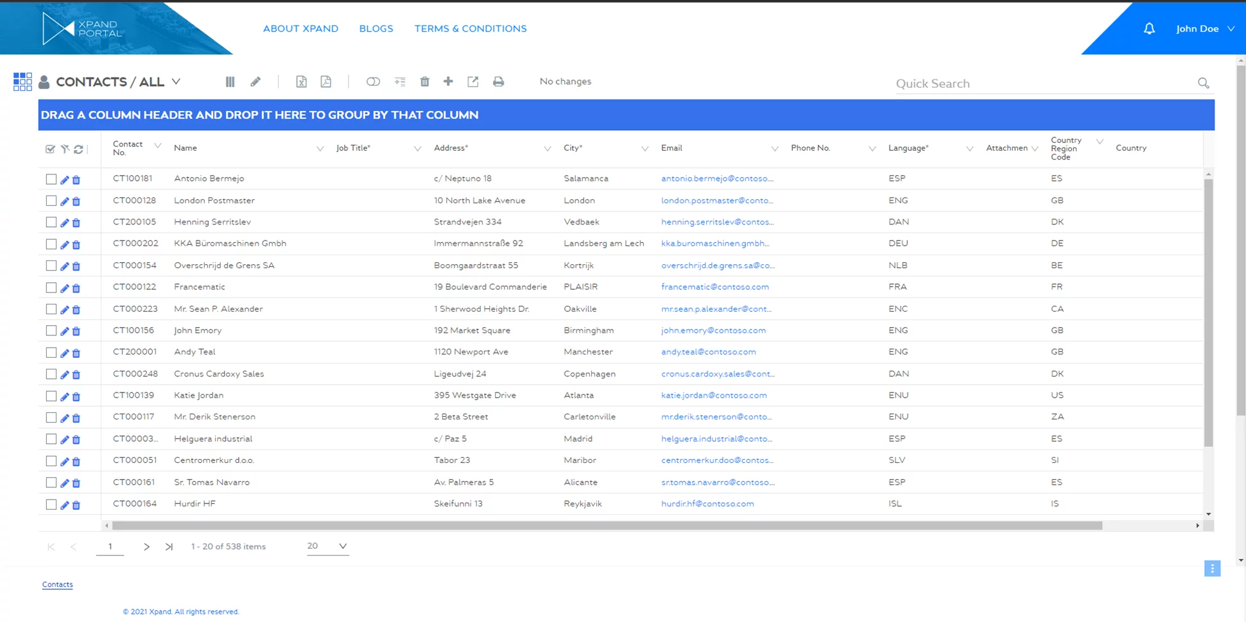This screenshot has height=622, width=1246.
Task: Click in the Quick Search field
Action: (x=1043, y=83)
